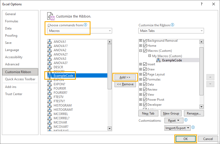Click the macro icon beside FOURIER?
The height and width of the screenshot is (144, 220).
coord(50,93)
